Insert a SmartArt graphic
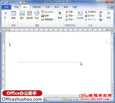The image size is (115, 103). pyautogui.click(x=47, y=12)
